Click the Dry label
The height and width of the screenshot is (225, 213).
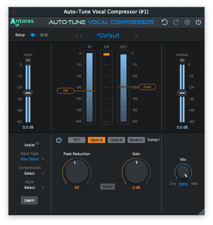tap(173, 184)
